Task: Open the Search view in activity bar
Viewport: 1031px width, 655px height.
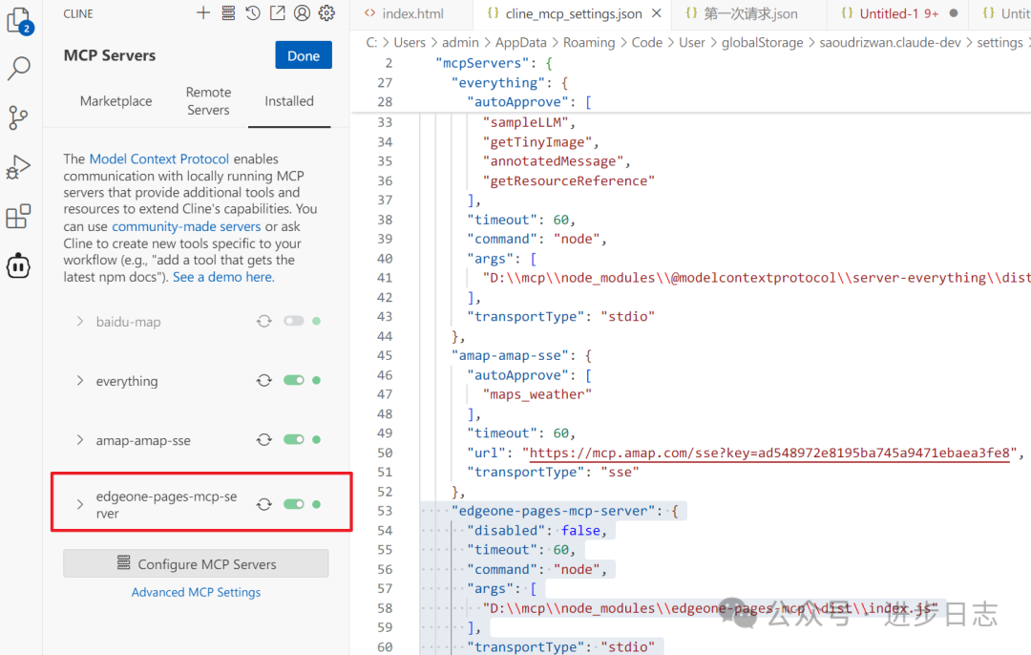Action: (x=18, y=68)
